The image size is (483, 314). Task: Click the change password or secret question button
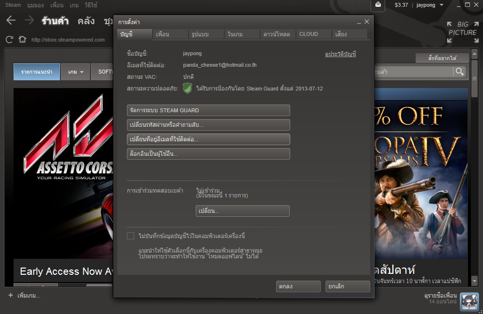coord(208,124)
